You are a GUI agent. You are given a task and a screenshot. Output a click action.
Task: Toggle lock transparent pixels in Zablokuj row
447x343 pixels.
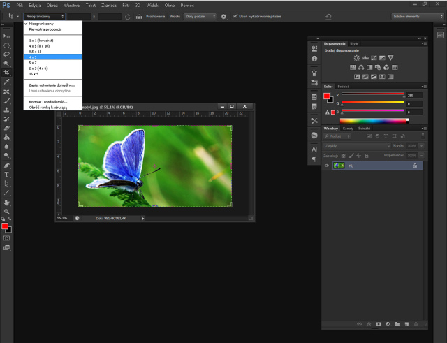pos(343,156)
